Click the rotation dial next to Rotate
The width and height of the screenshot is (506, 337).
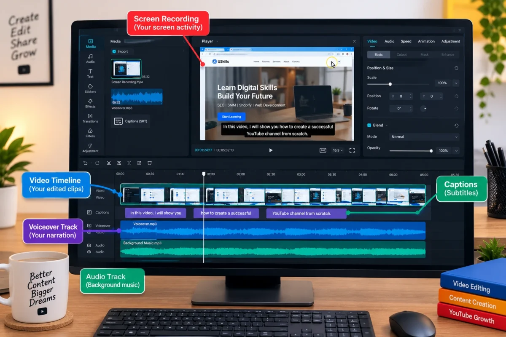[x=424, y=109]
